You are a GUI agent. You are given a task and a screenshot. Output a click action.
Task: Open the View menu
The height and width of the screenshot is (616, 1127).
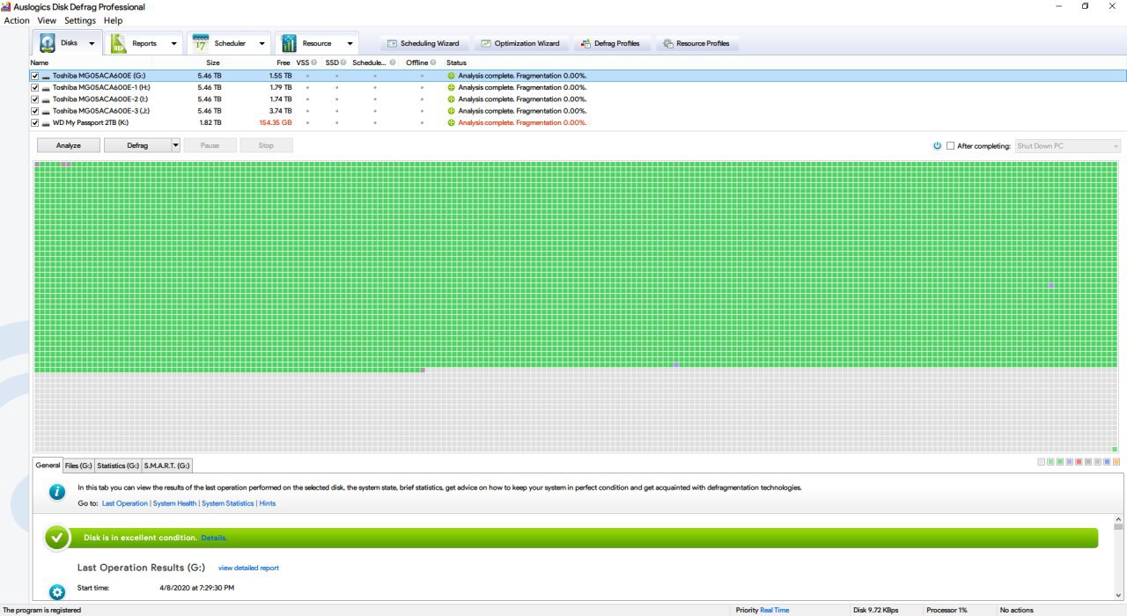[x=47, y=20]
